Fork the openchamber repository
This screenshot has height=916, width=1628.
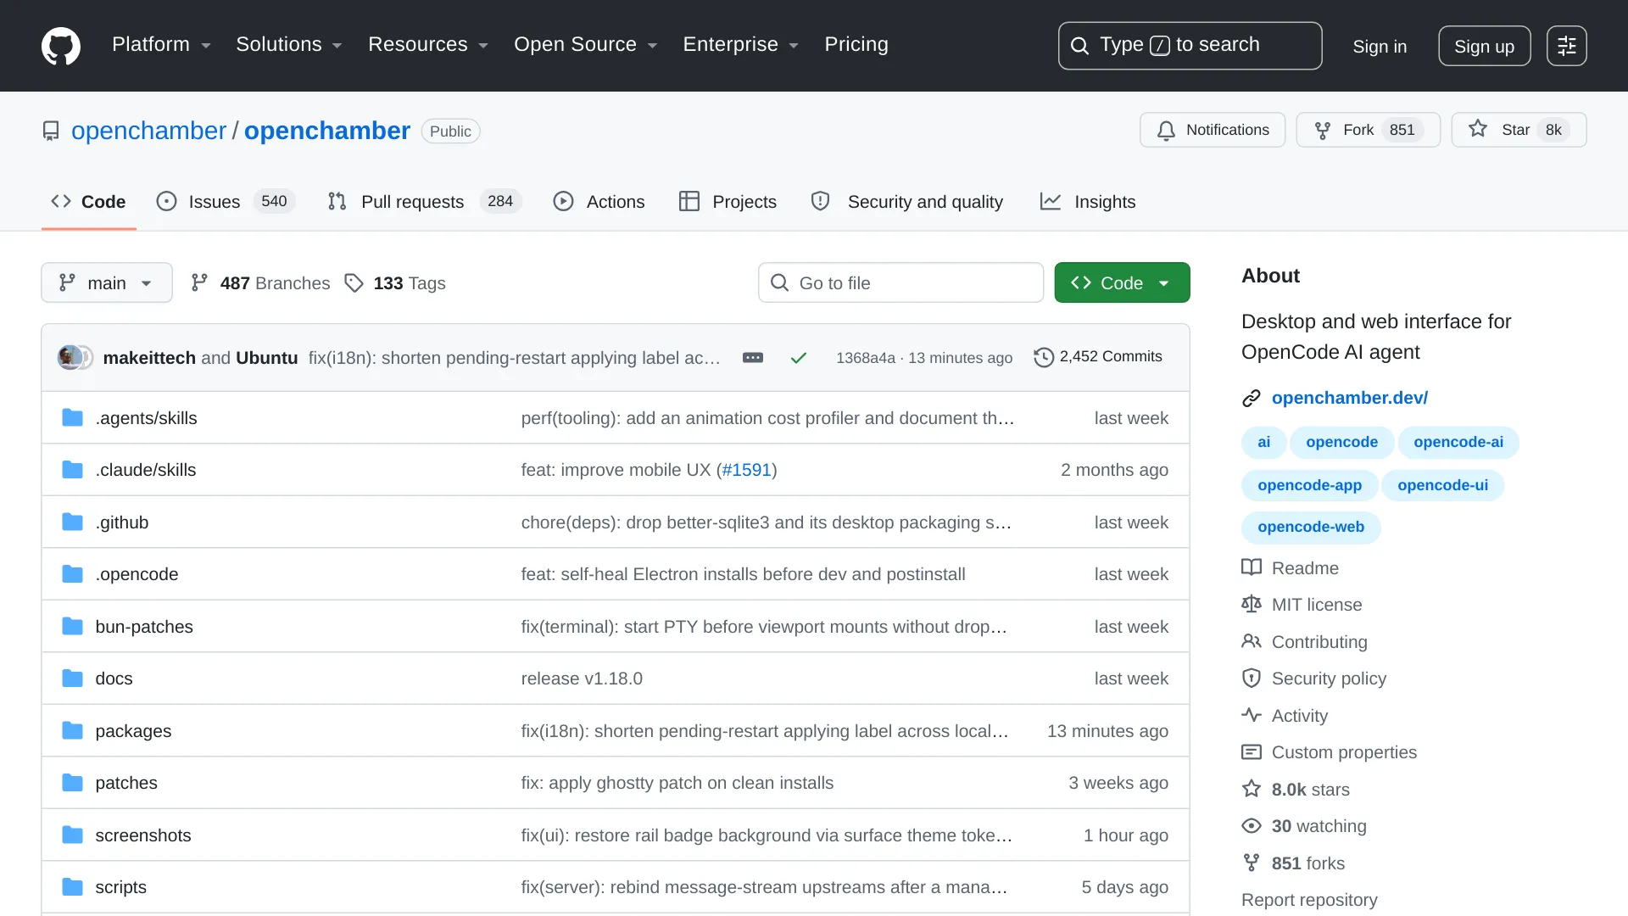pos(1368,130)
